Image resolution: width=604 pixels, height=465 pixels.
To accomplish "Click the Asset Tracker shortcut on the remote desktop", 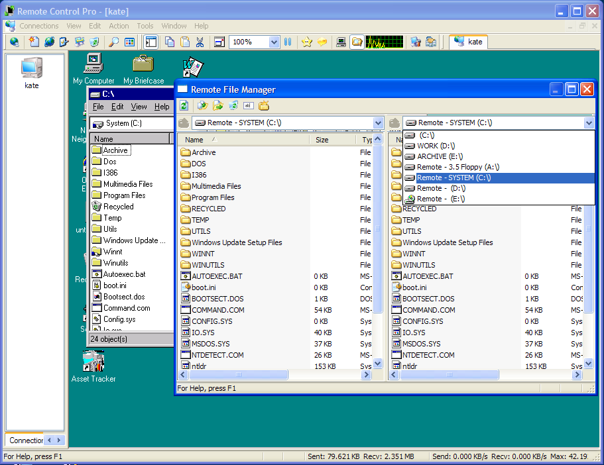I will [x=93, y=366].
